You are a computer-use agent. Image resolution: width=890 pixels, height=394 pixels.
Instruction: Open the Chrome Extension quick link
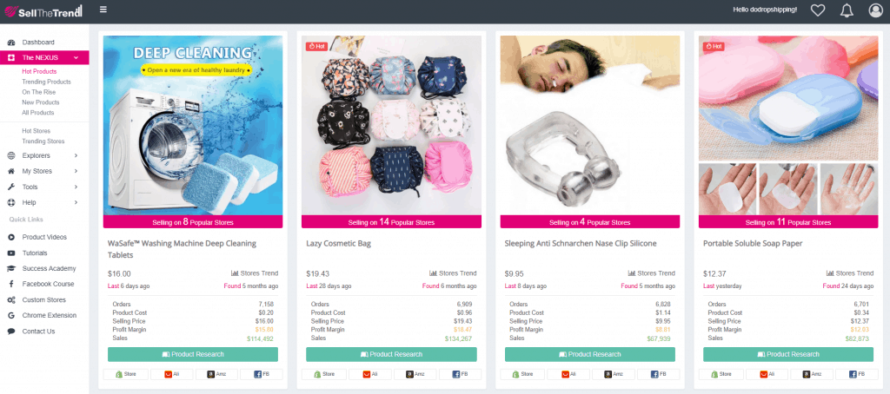50,315
